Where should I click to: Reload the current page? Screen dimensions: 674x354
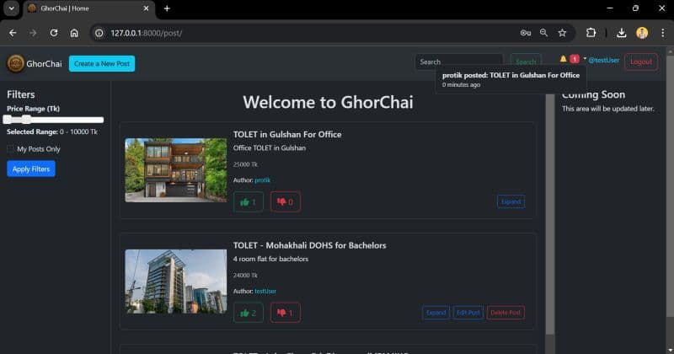pos(54,33)
